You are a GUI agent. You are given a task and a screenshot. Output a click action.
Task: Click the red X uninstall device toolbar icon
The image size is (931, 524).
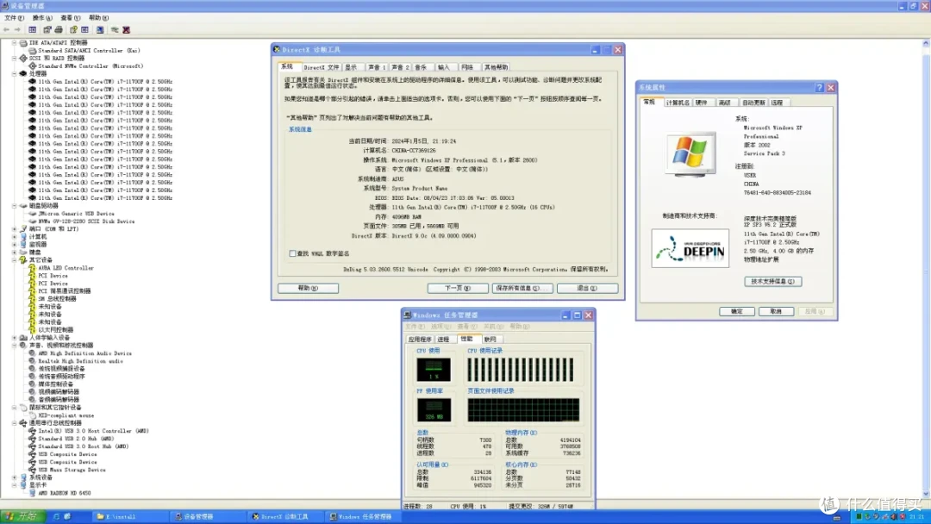tap(126, 29)
